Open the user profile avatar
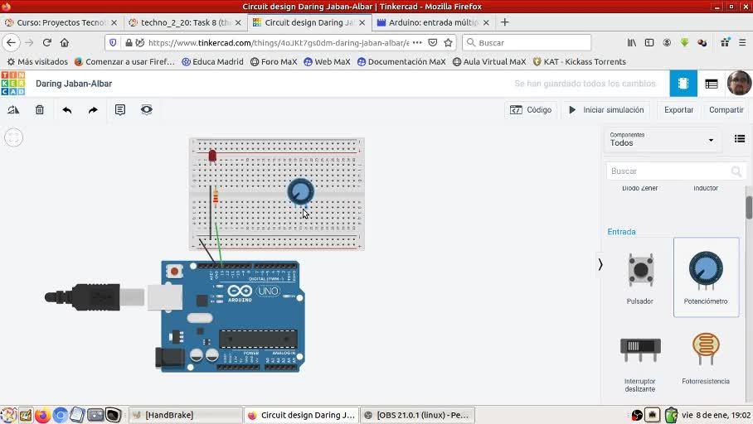 739,83
